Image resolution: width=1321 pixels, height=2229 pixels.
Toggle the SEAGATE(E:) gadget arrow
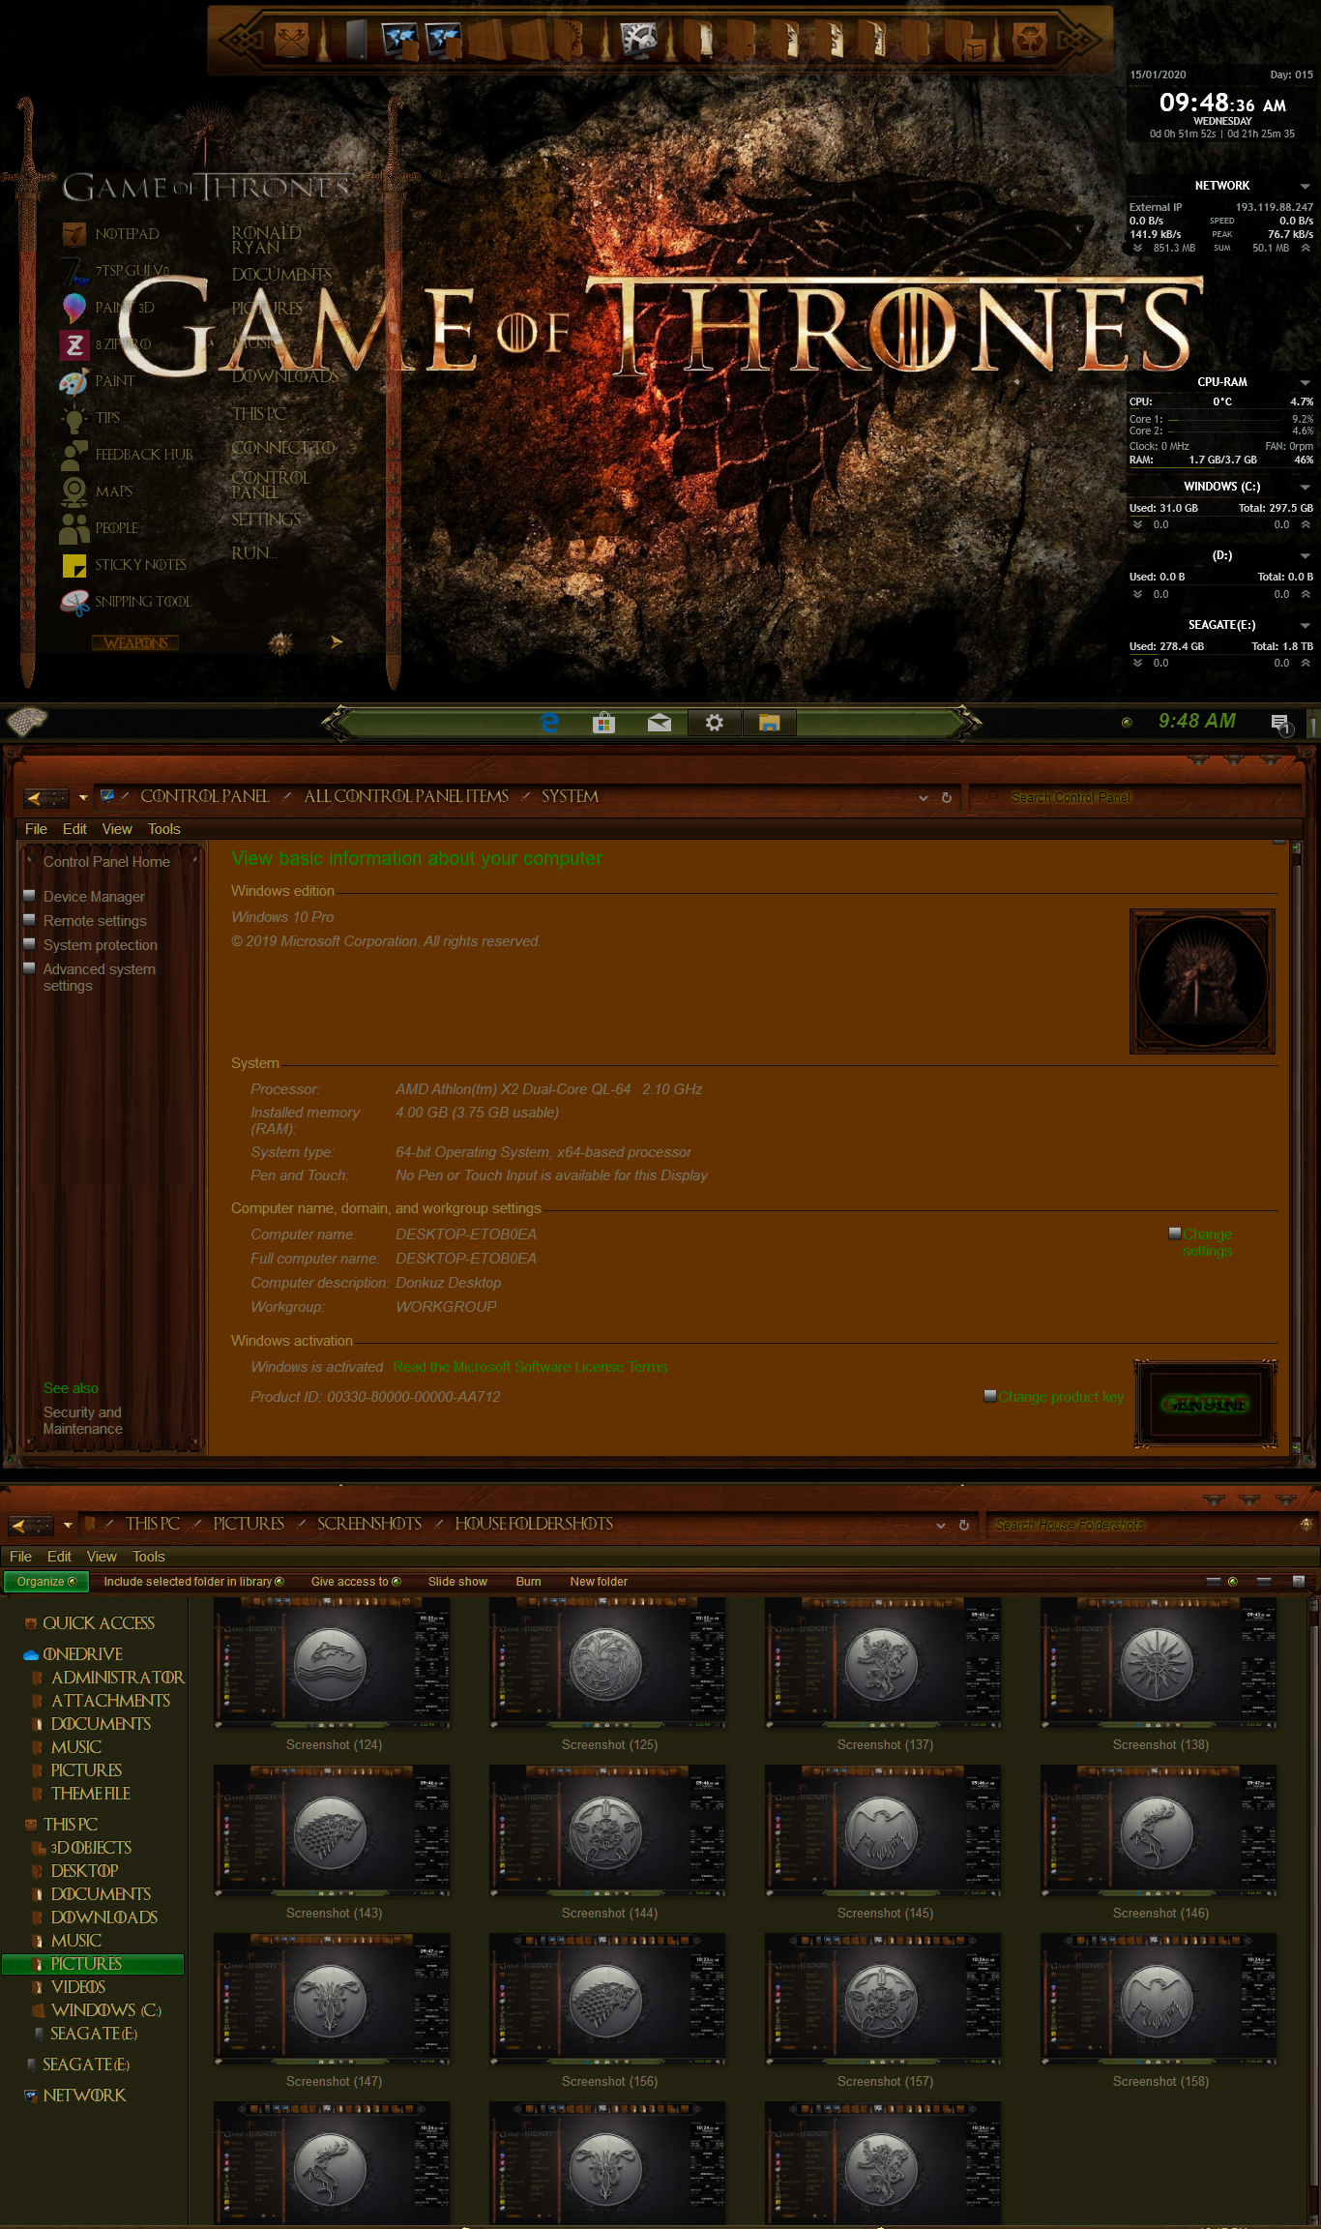click(1305, 625)
